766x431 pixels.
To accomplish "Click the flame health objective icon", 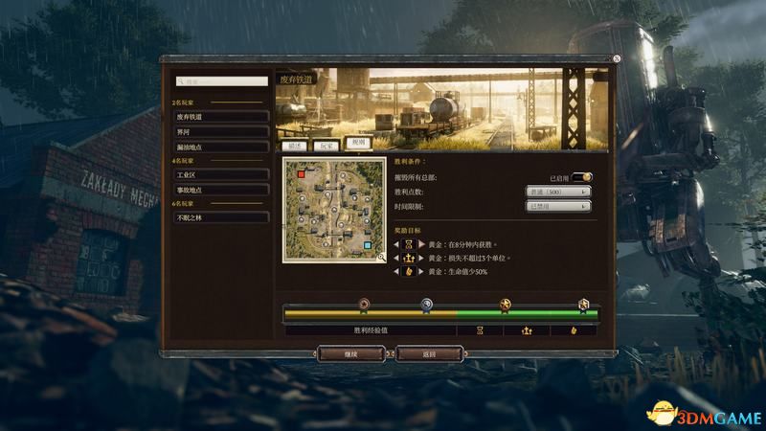I will pyautogui.click(x=409, y=272).
